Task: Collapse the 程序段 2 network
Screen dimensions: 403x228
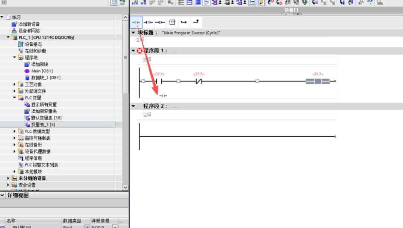Action: 133,106
